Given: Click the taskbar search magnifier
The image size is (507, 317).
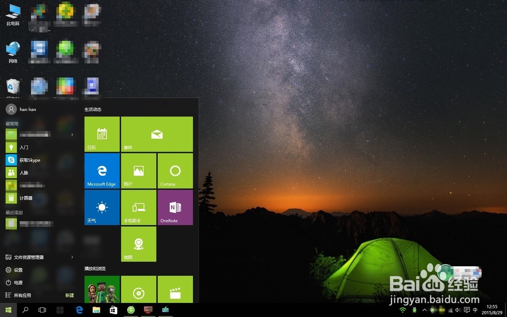Looking at the screenshot, I should pyautogui.click(x=25, y=310).
